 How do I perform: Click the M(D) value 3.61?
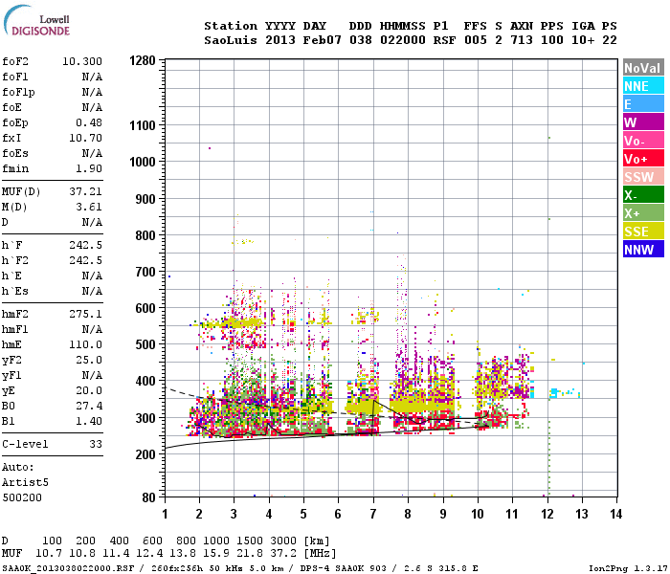89,208
